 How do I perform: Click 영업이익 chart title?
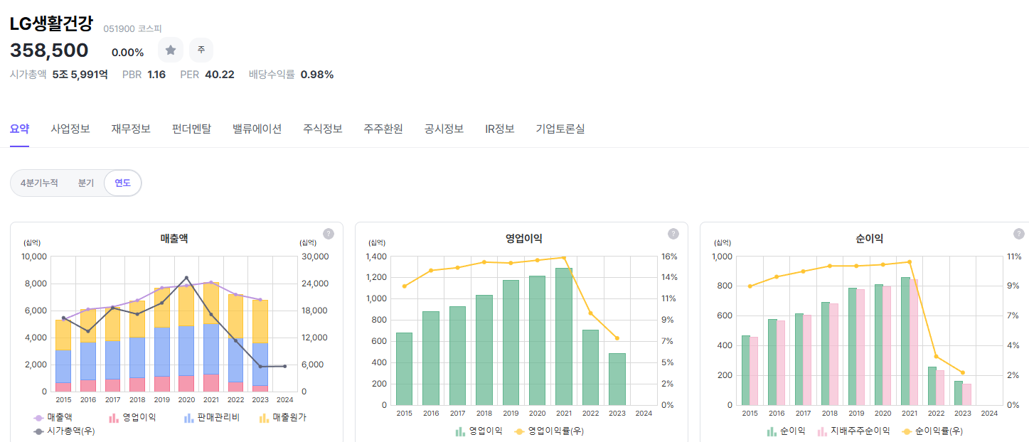pyautogui.click(x=523, y=239)
